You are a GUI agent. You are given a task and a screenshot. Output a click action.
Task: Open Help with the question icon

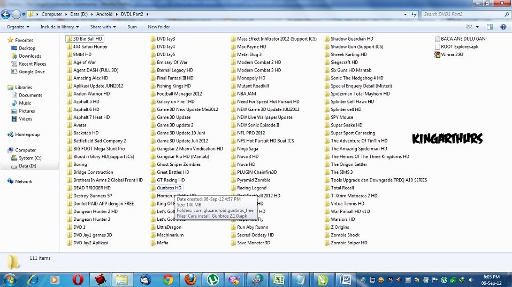tap(503, 27)
